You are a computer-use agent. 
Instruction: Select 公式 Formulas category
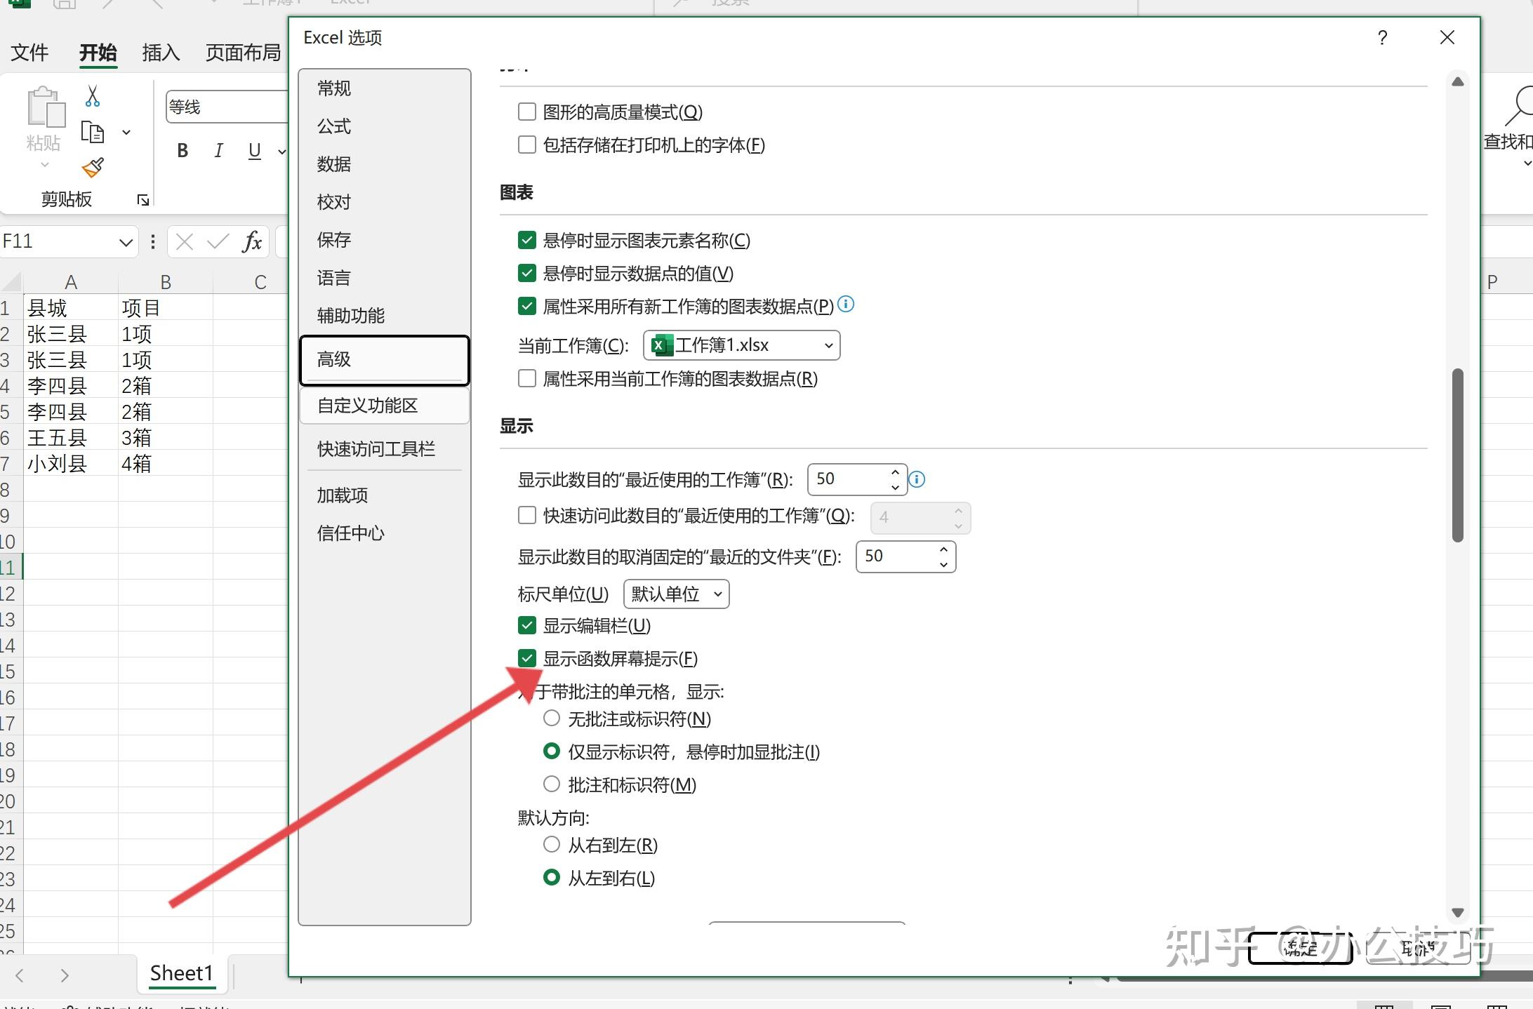coord(385,126)
